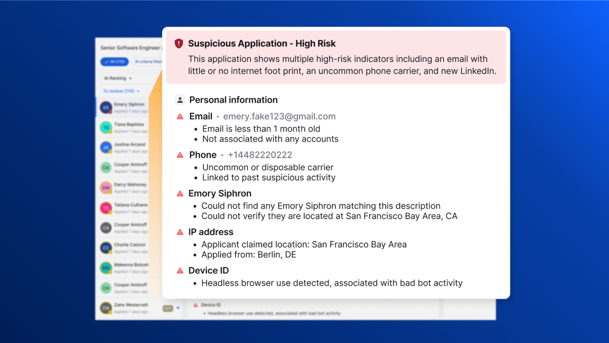Click the Emory Siphron section heading
The image size is (609, 343).
point(220,193)
